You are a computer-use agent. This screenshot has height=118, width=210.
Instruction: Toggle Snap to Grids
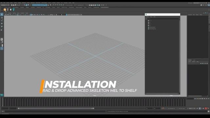coord(54,5)
